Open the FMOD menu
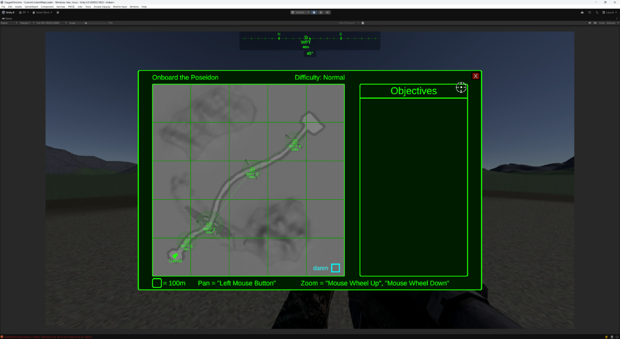The width and height of the screenshot is (620, 339). pyautogui.click(x=71, y=7)
